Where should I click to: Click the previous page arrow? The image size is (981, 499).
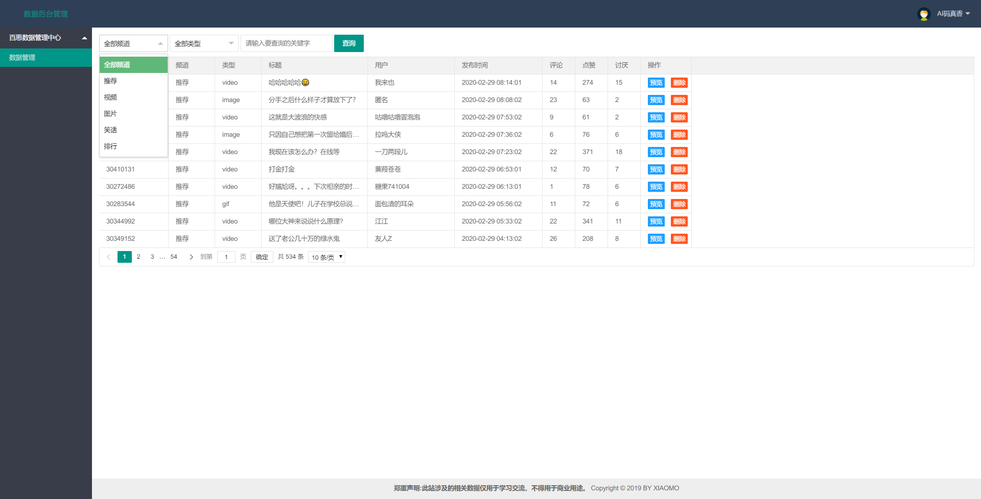(x=108, y=257)
